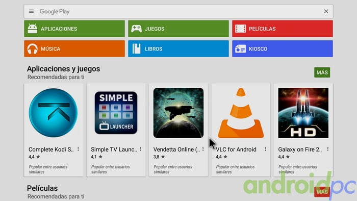
Task: Open overflow menu for Simple TV Launcher
Action: (140, 149)
